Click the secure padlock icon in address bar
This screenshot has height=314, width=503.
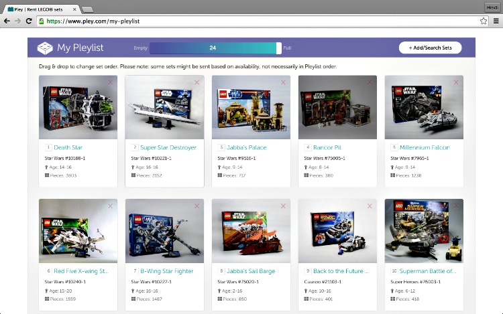click(42, 21)
